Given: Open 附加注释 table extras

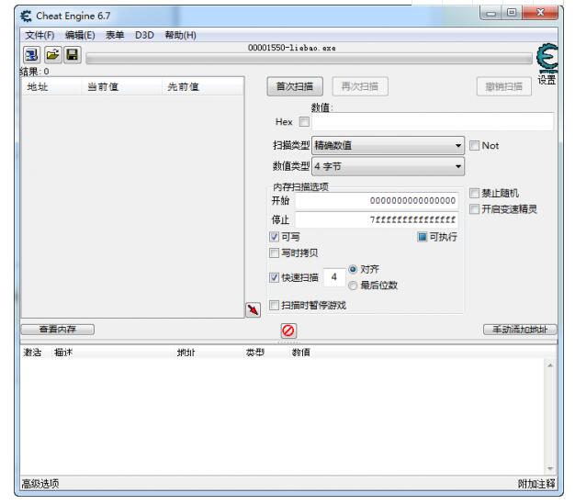Looking at the screenshot, I should 536,484.
